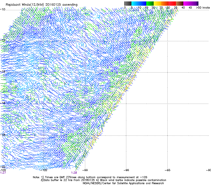This screenshot has height=185, width=211.
Task: Click the purple 1:27 time label
Action: coord(3,173)
